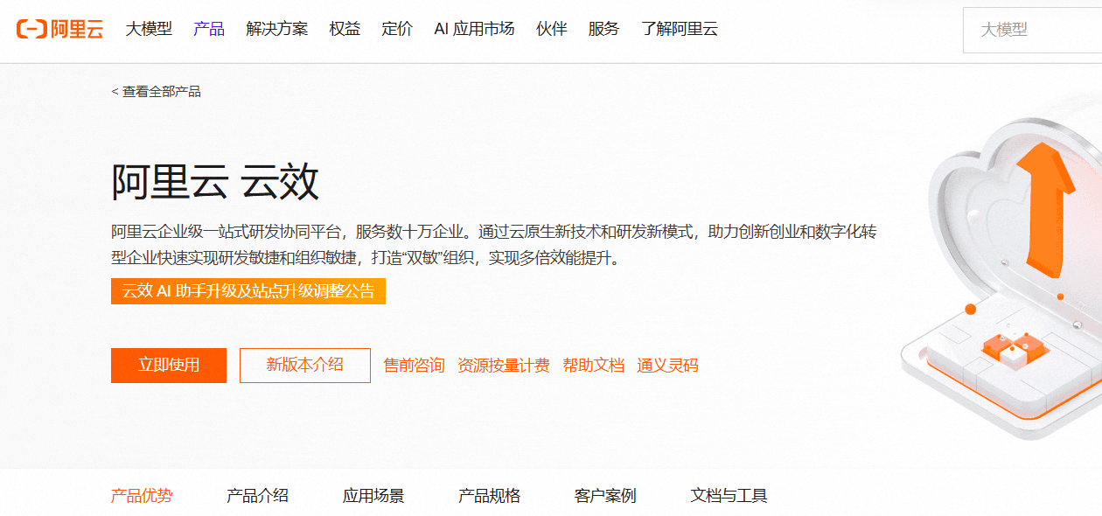Viewport: 1102px width, 516px height.
Task: Go back via 查看全部产品 link
Action: coord(157,91)
